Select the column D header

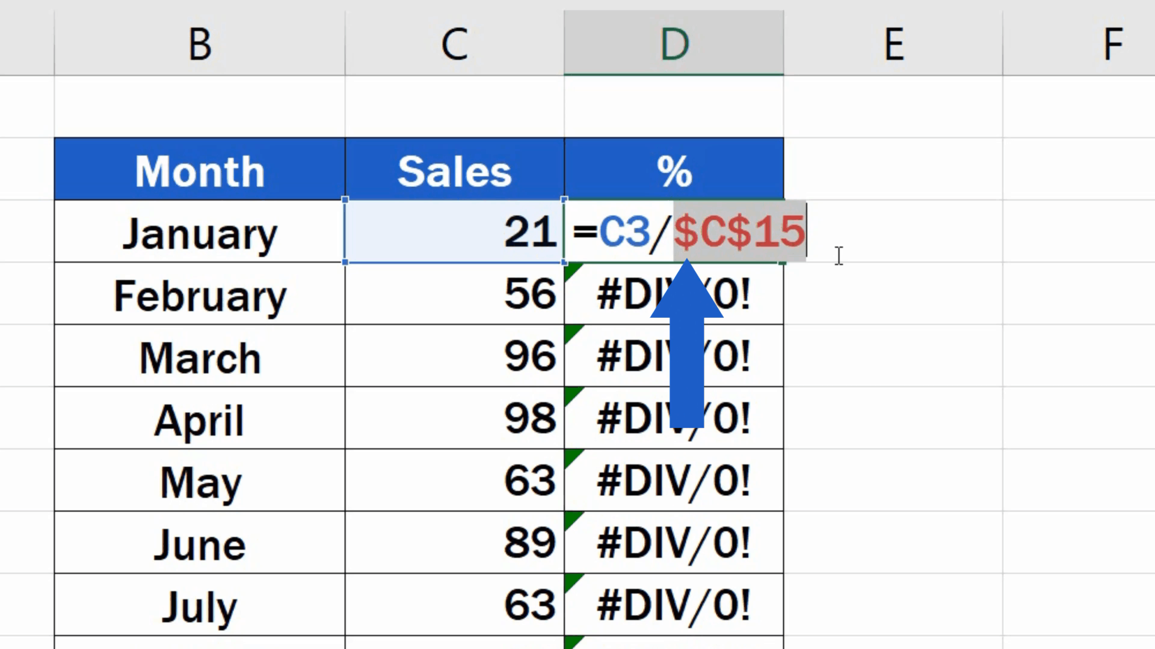[673, 42]
